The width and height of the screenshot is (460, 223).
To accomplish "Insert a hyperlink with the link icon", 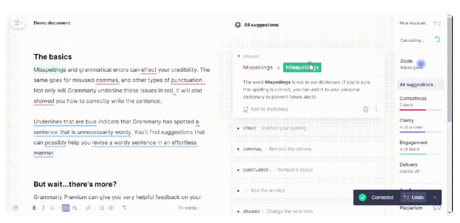I will coord(88,208).
